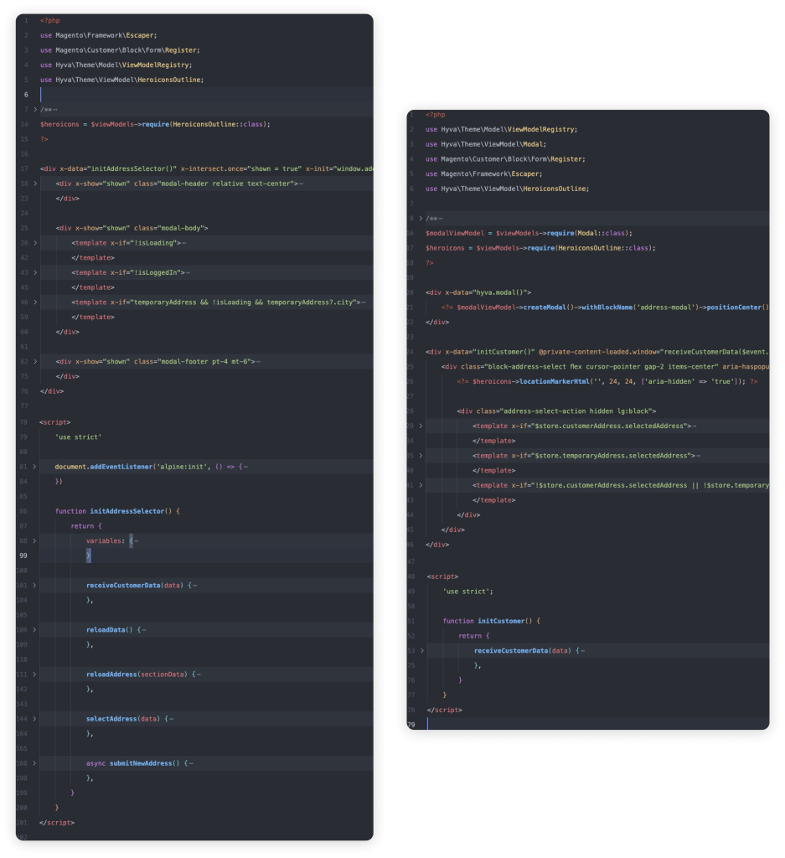Screen dimensions: 785x858
Task: Click the <script> tag in right editor
Action: click(442, 576)
